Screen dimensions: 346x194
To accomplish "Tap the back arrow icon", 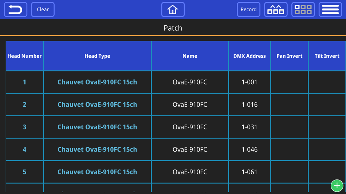I will tap(15, 9).
